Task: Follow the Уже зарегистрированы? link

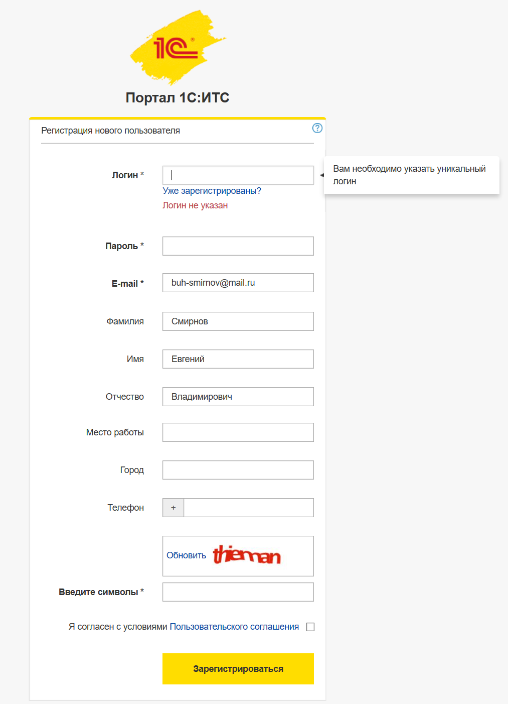Action: click(212, 191)
